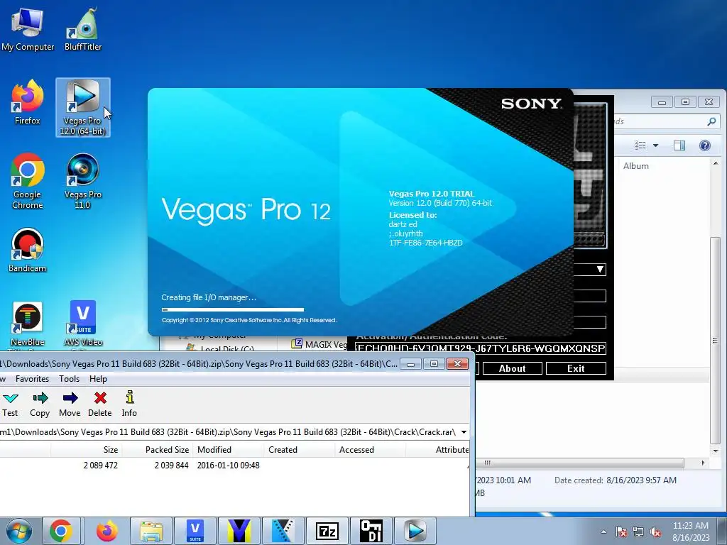Click the Delete button in 7-Zip toolbar

click(100, 404)
